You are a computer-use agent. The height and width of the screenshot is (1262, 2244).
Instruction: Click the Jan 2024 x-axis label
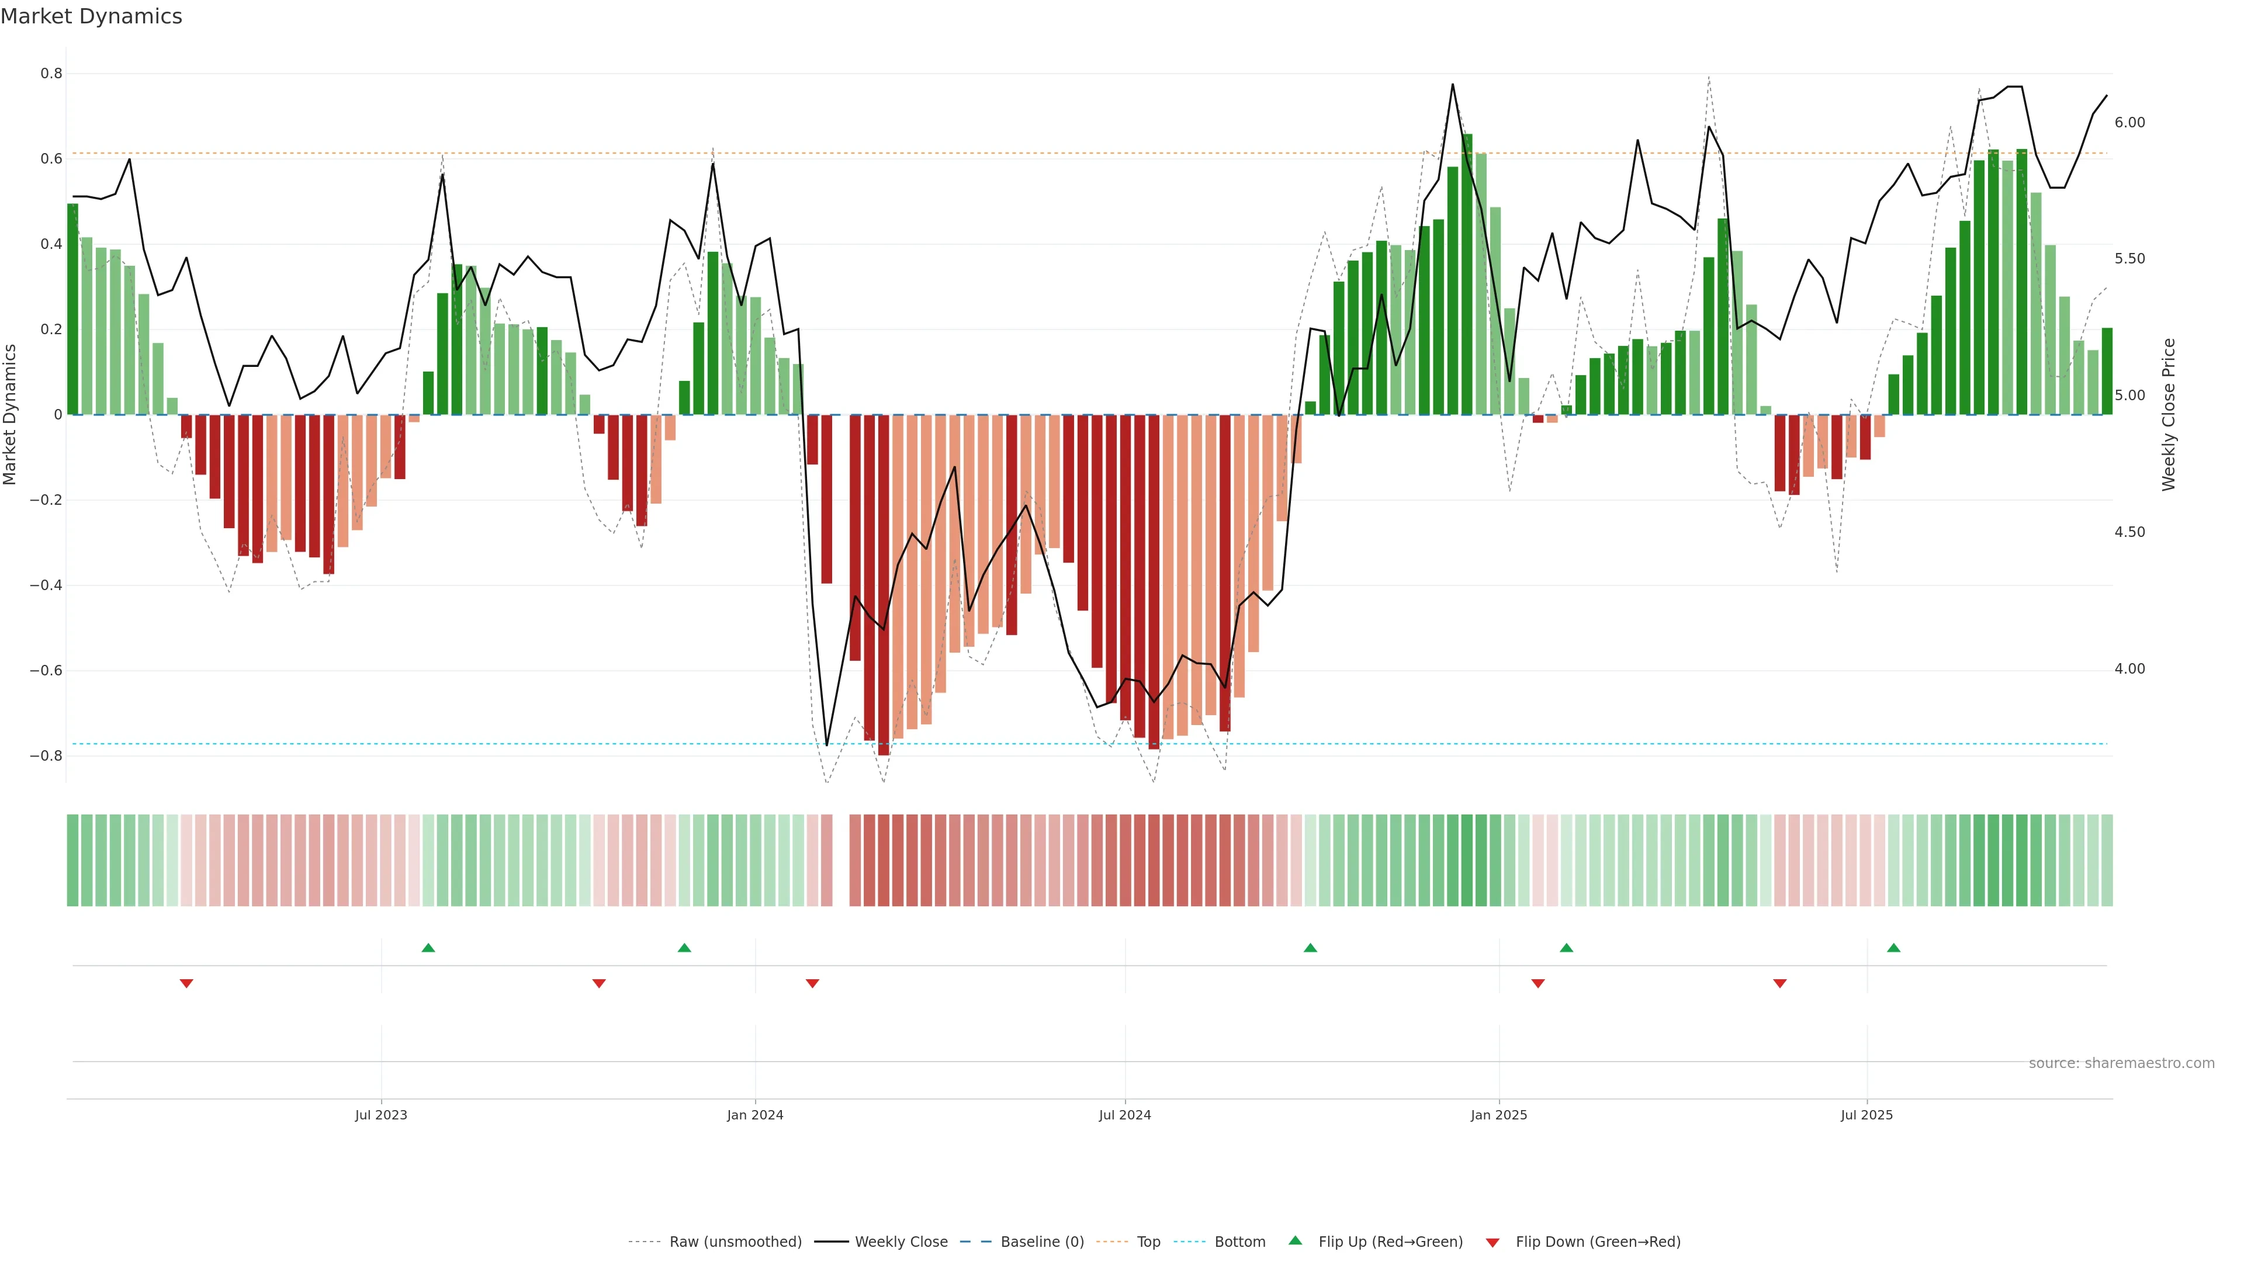click(755, 1115)
